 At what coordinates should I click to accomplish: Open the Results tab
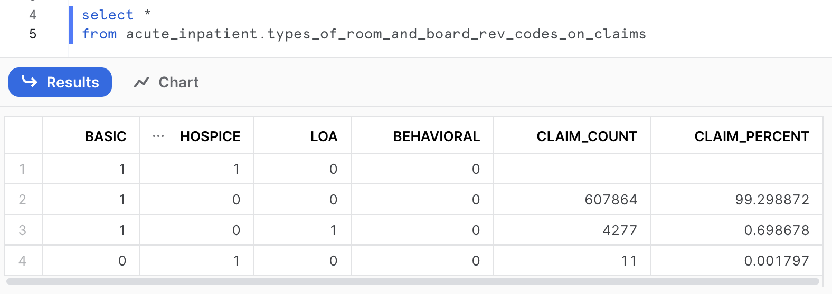[x=60, y=82]
